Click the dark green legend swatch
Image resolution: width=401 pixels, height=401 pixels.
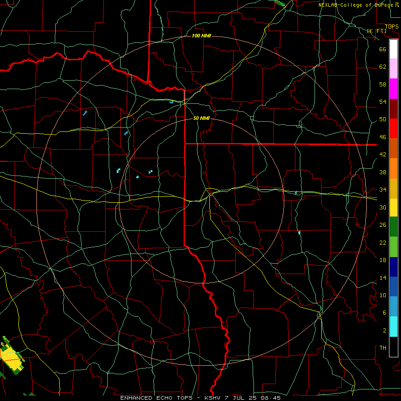[x=393, y=226]
